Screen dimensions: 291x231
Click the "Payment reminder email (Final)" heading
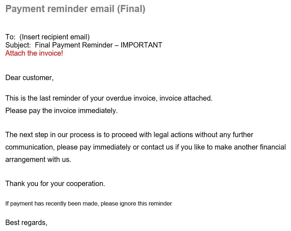pyautogui.click(x=75, y=9)
